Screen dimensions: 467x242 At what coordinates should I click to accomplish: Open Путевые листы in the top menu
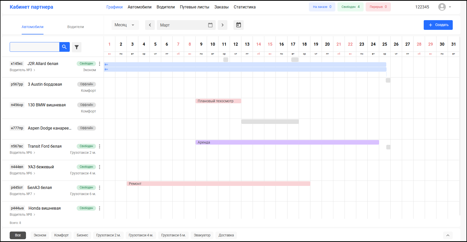pyautogui.click(x=195, y=7)
